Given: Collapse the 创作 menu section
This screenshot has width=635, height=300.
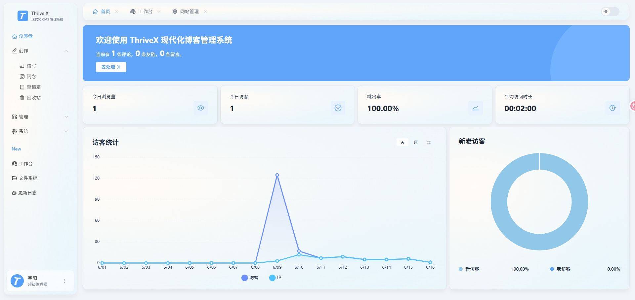Looking at the screenshot, I should tap(40, 51).
